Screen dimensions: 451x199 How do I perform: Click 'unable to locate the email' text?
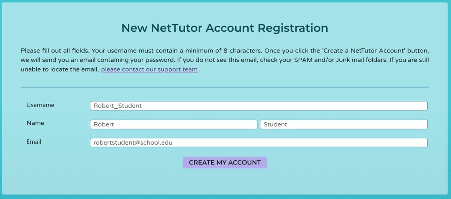pos(59,70)
